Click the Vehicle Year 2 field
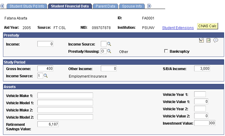 pos(200,108)
